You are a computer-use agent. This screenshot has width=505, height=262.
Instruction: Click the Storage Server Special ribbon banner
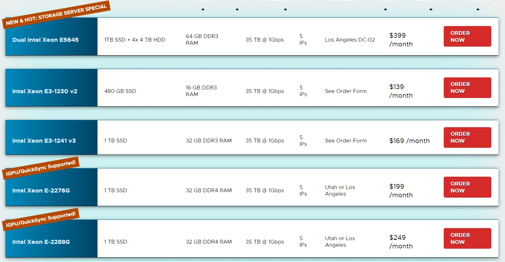pos(56,15)
